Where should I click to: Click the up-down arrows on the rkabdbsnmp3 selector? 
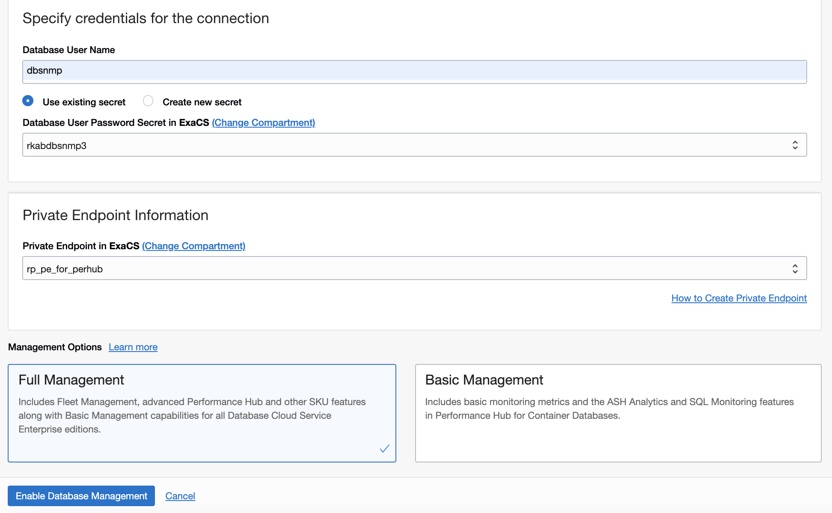pyautogui.click(x=795, y=145)
